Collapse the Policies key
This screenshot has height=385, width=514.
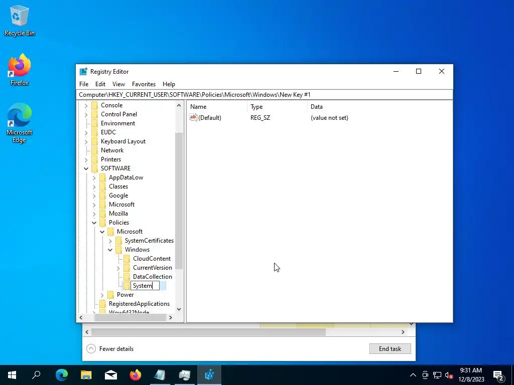coord(94,223)
